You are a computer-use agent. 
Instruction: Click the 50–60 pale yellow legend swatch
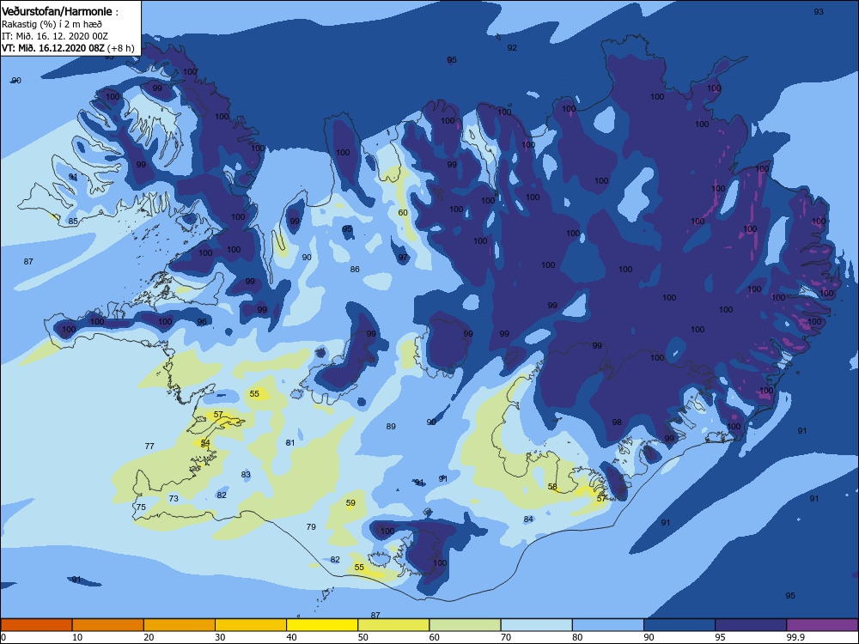coord(393,625)
